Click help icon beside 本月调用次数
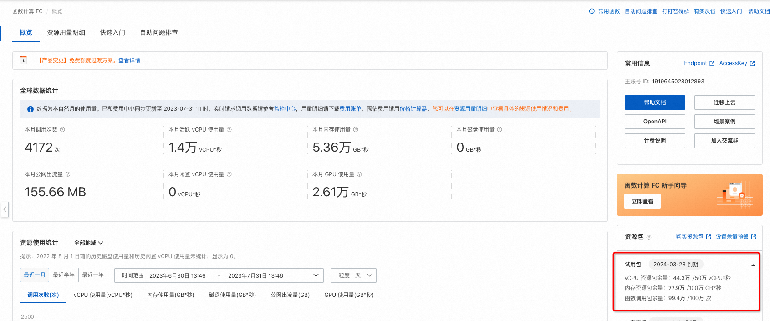 coord(62,130)
